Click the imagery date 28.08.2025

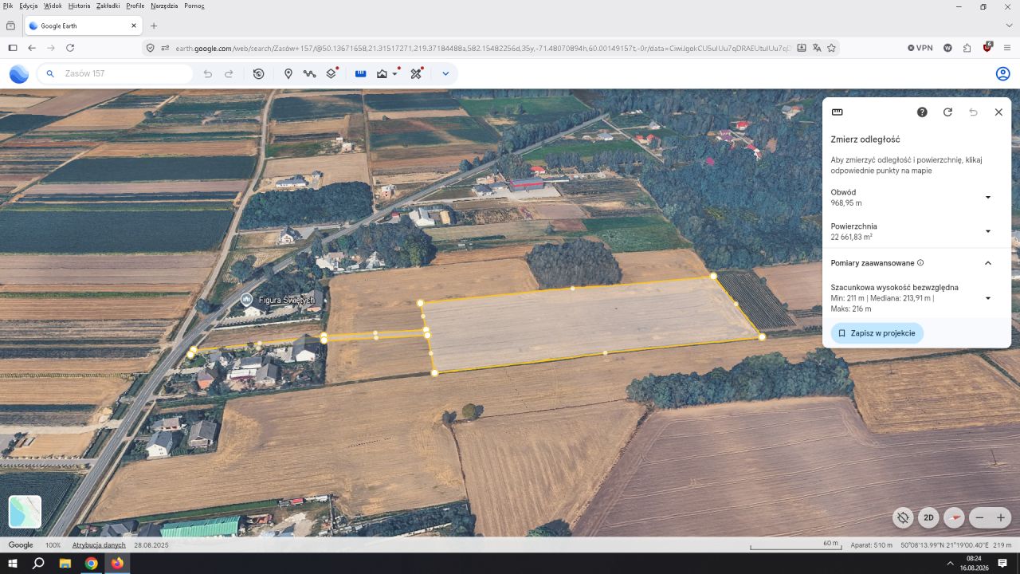pos(151,545)
